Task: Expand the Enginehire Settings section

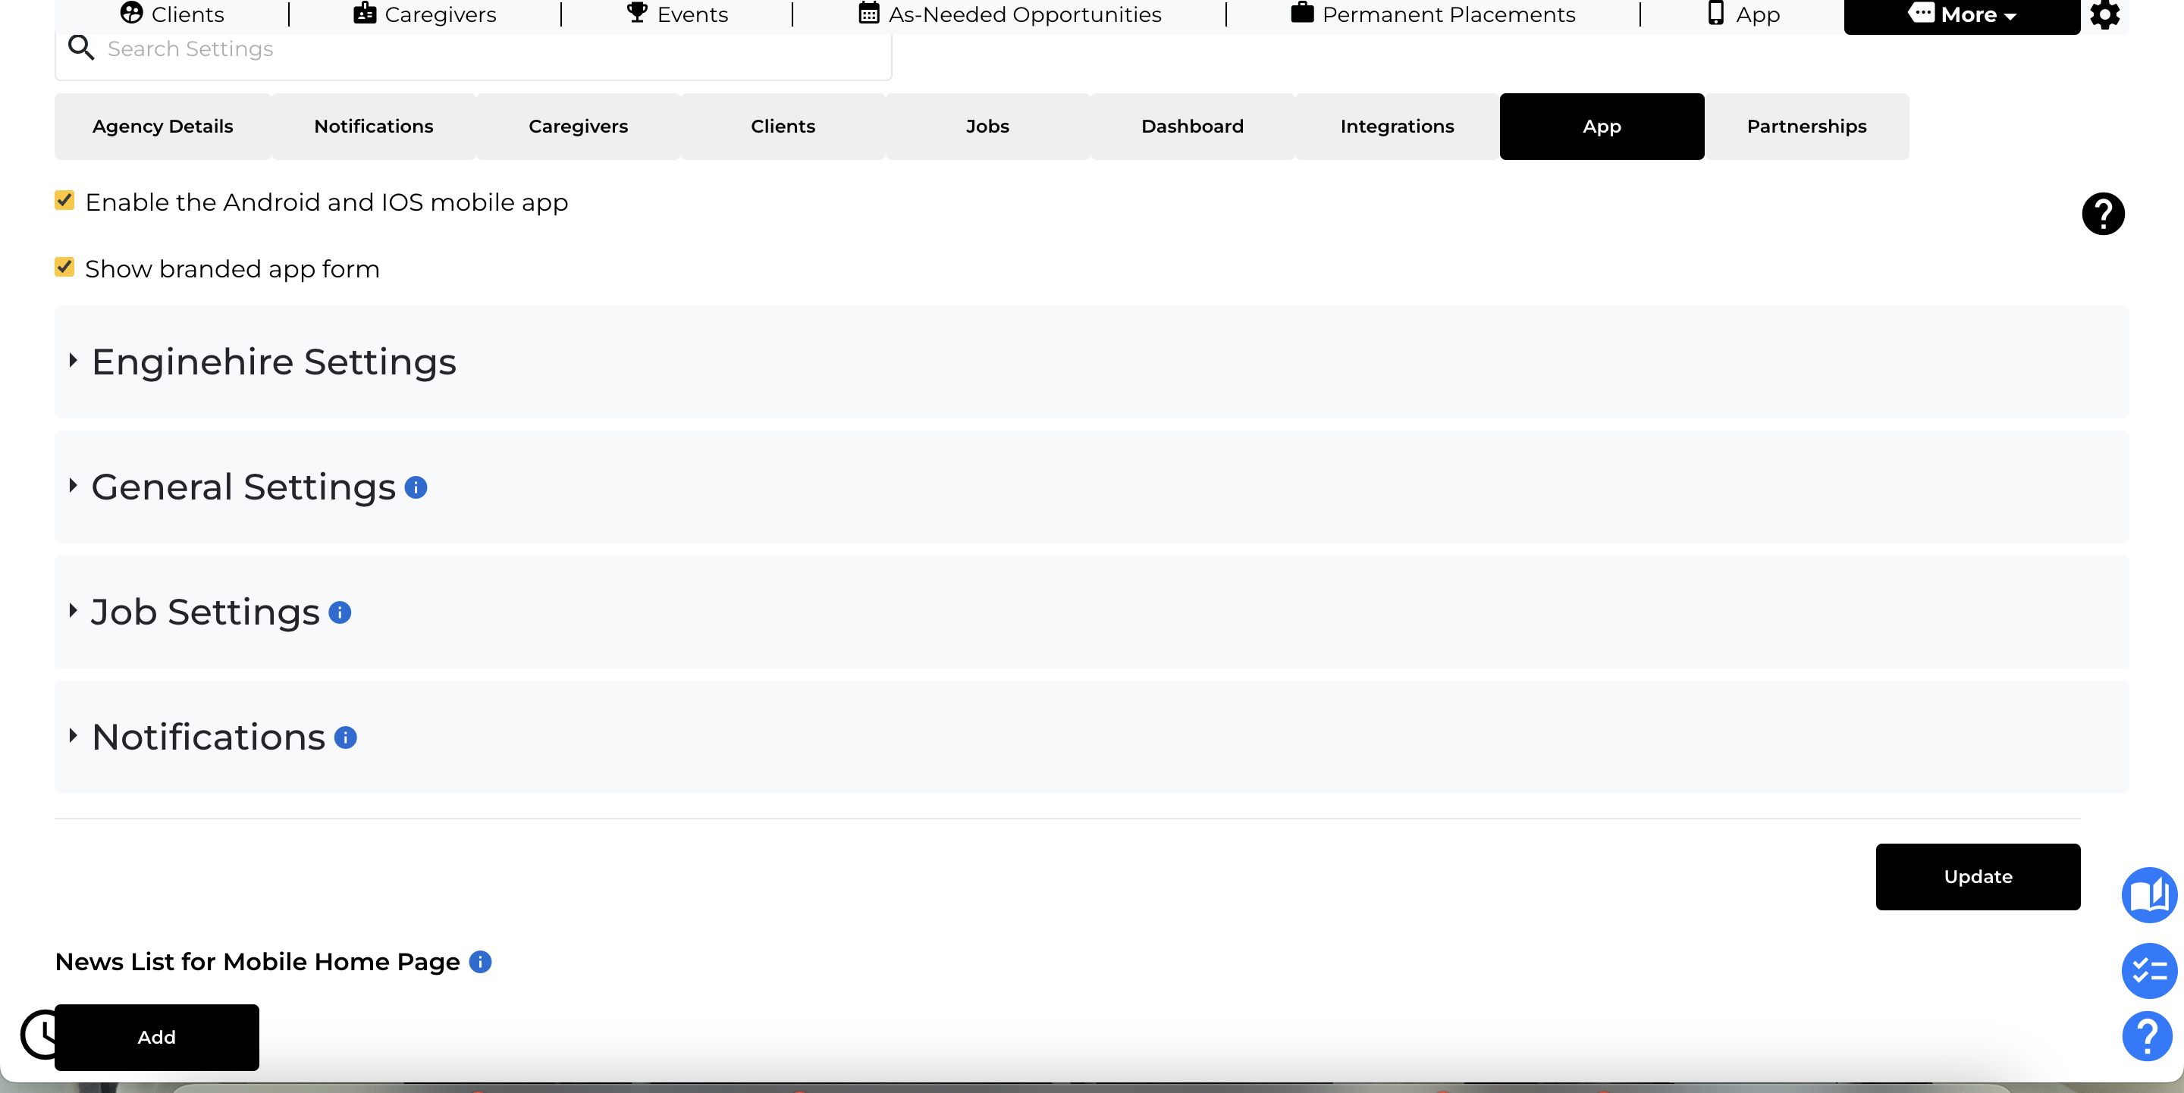Action: [x=1092, y=362]
